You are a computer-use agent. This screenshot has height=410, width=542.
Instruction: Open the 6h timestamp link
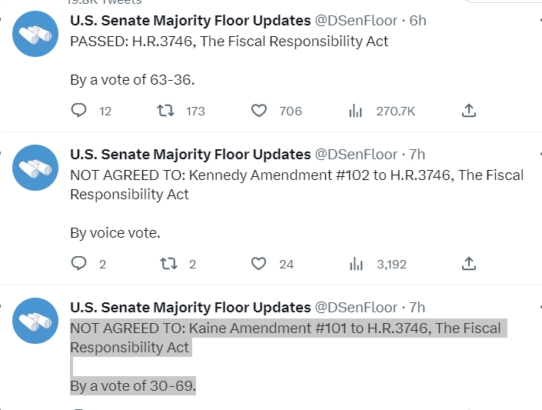(x=417, y=21)
